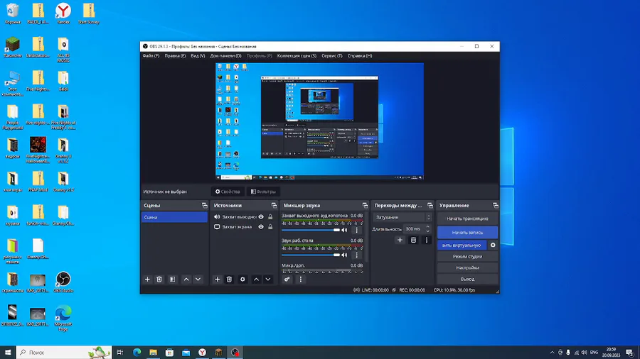The width and height of the screenshot is (640, 359).
Task: Open Task View button on taskbar
Action: [x=120, y=353]
